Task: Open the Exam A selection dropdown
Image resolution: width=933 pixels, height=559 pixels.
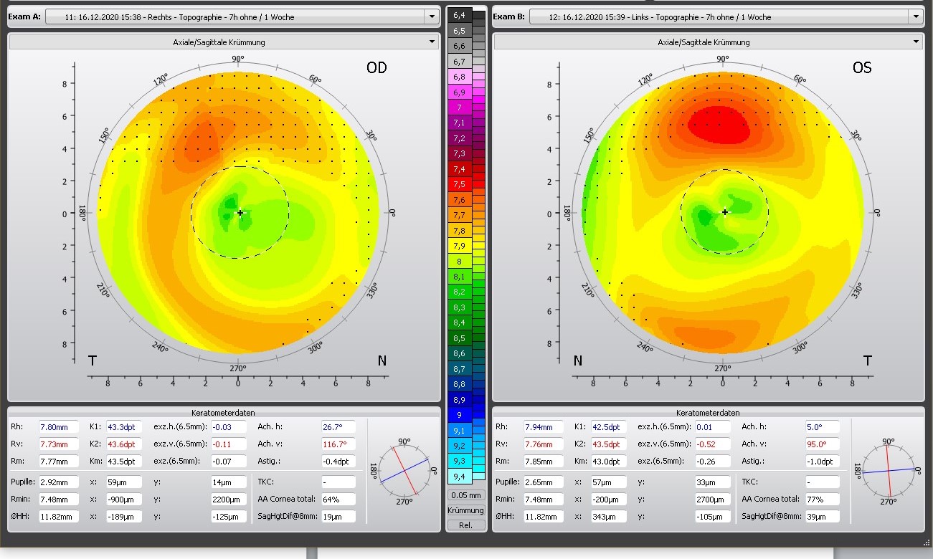Action: tap(430, 16)
